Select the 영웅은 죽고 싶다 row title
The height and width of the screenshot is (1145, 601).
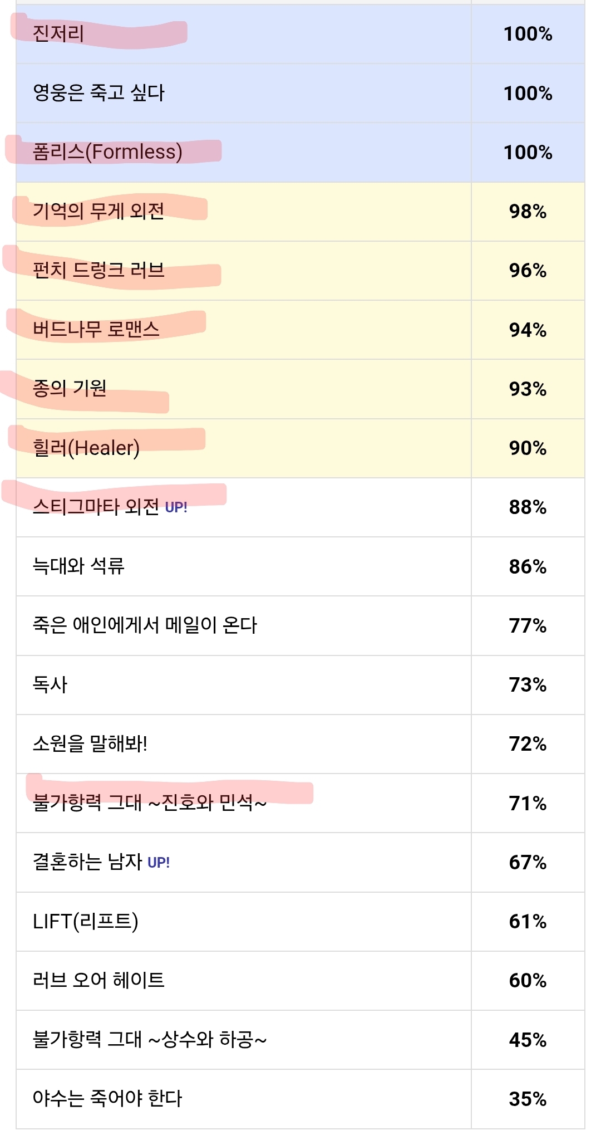[98, 93]
